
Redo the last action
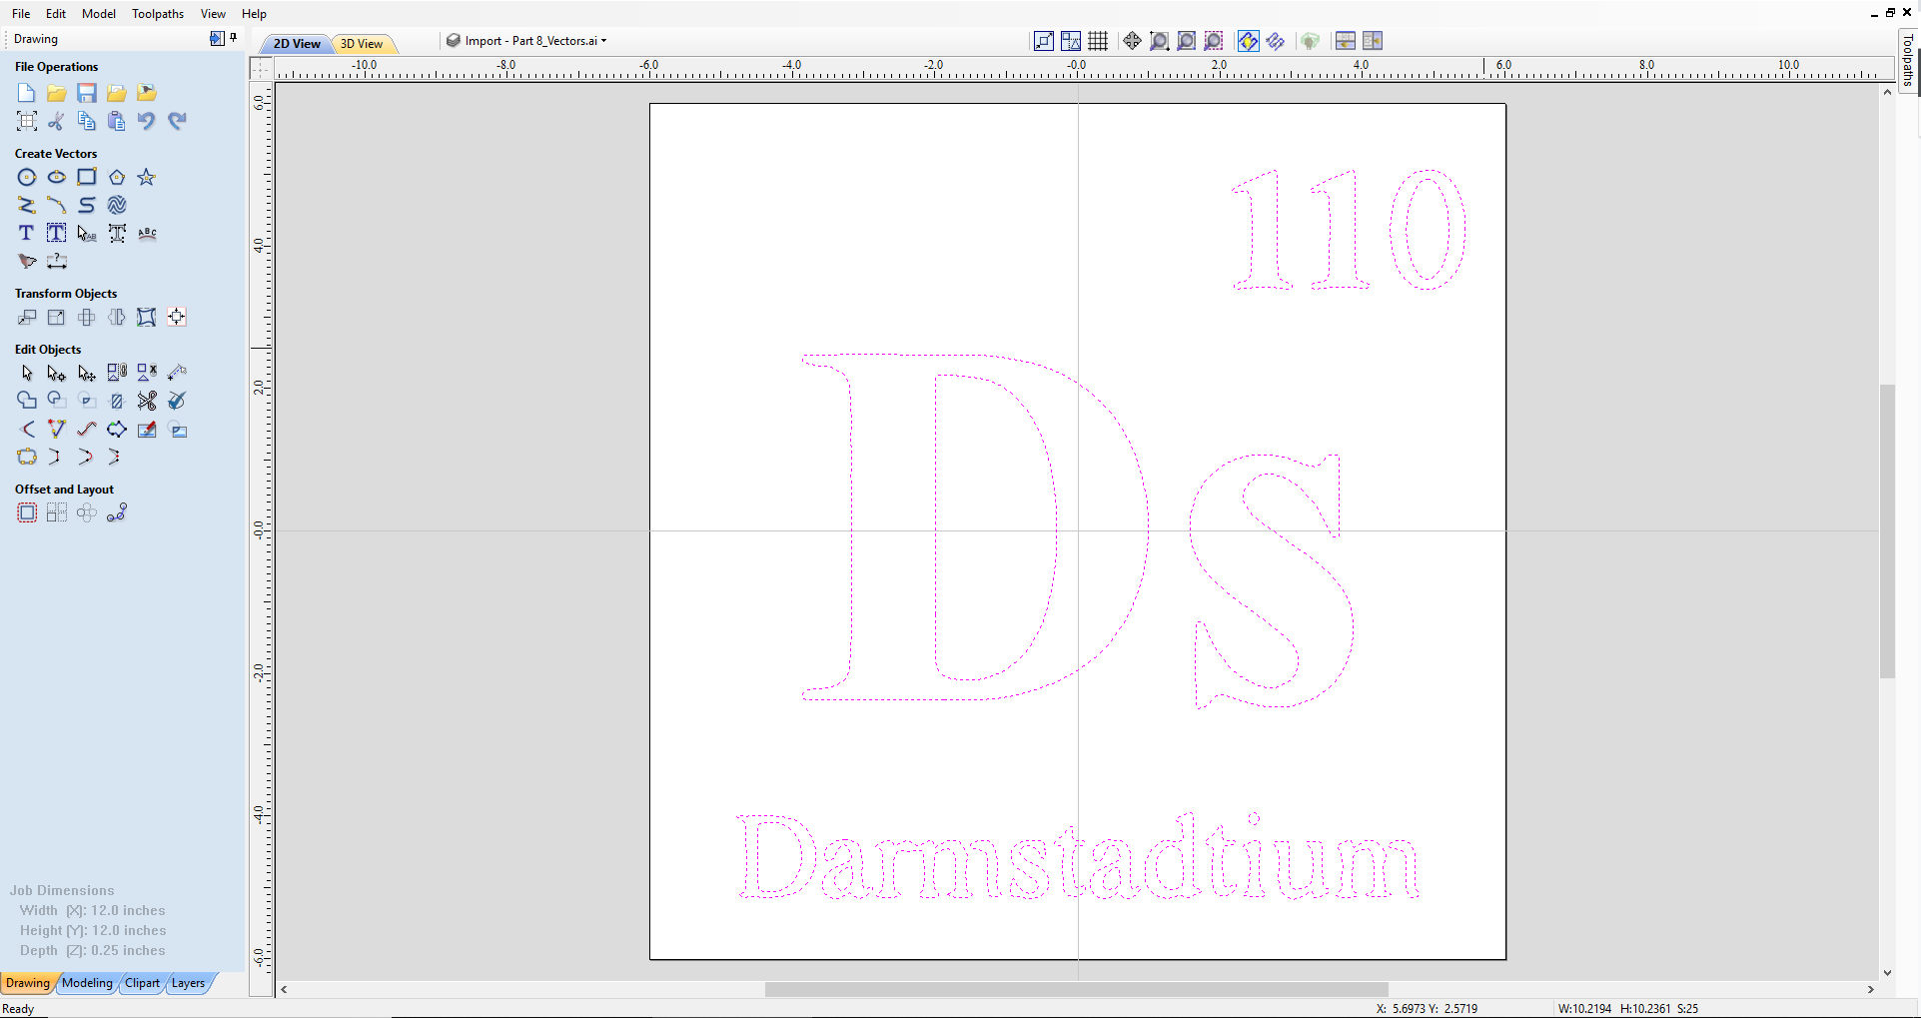[x=177, y=121]
